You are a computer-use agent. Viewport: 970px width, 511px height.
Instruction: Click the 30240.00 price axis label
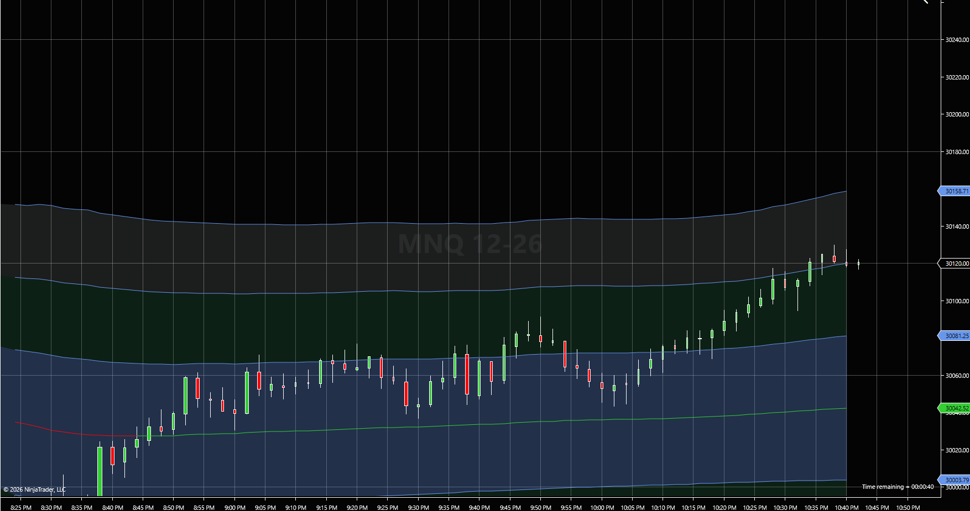(x=957, y=40)
